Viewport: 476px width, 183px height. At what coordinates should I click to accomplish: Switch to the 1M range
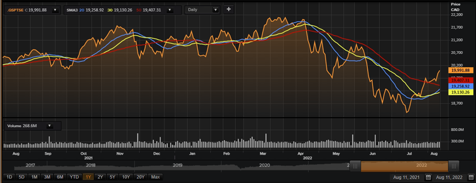[x=34, y=177]
